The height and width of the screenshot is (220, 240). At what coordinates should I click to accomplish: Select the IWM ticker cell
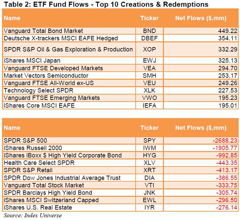coord(149,148)
